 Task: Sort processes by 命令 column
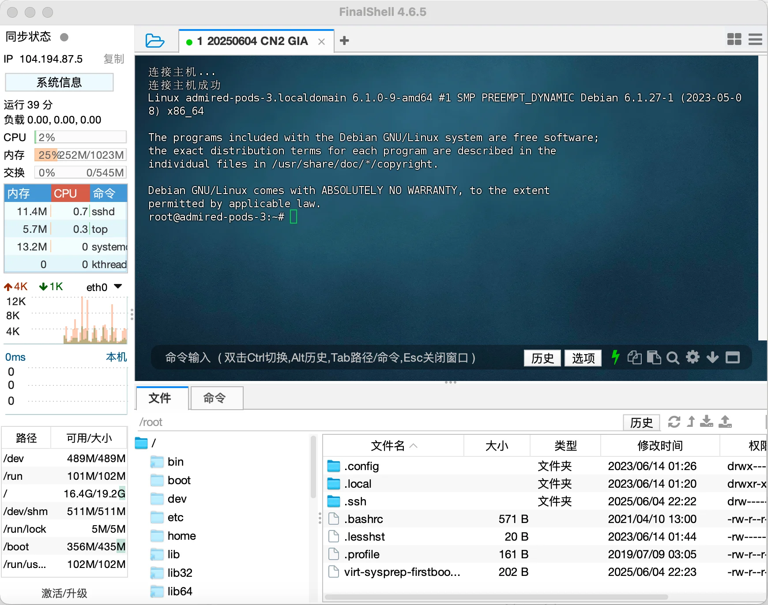pos(109,193)
